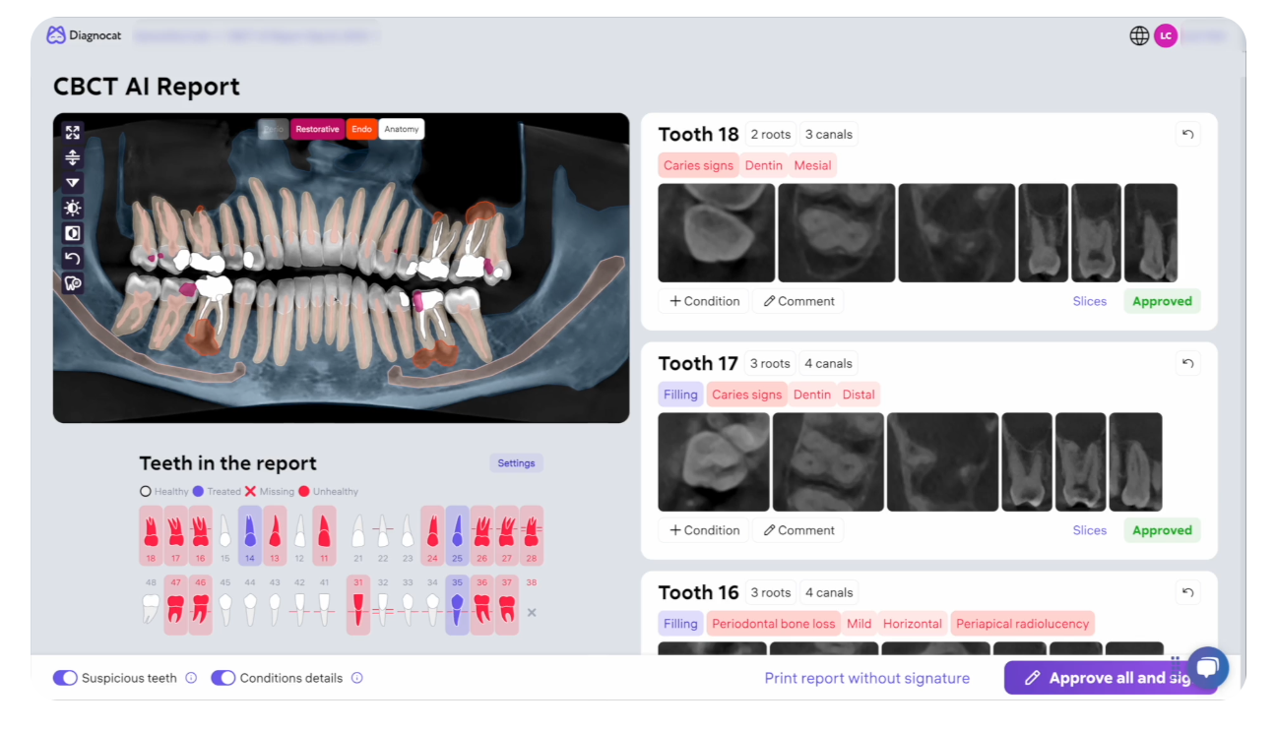Toggle the Conditions details switch
This screenshot has height=730, width=1275.
[x=223, y=678]
